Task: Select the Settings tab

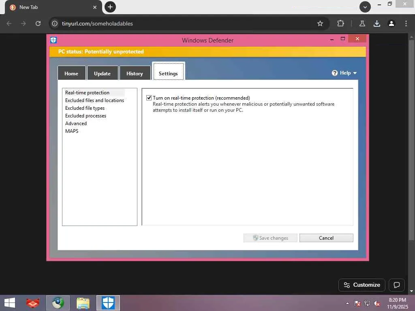Action: coord(168,71)
